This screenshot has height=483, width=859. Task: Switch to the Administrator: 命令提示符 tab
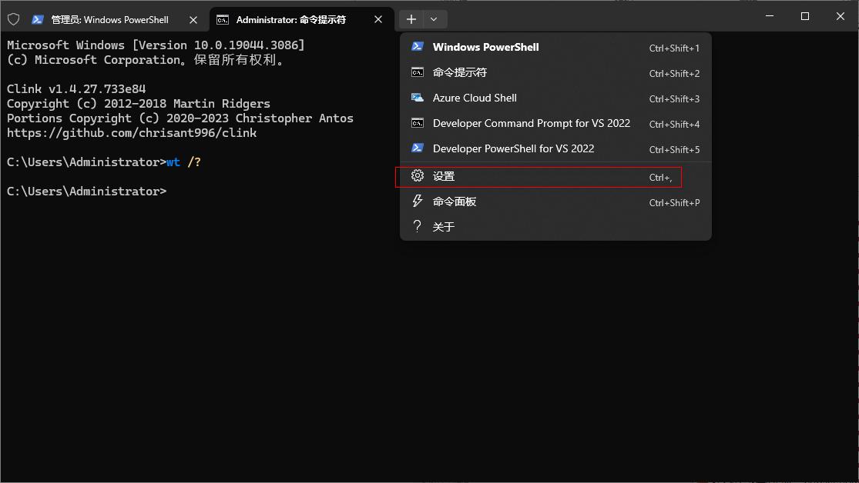coord(289,18)
